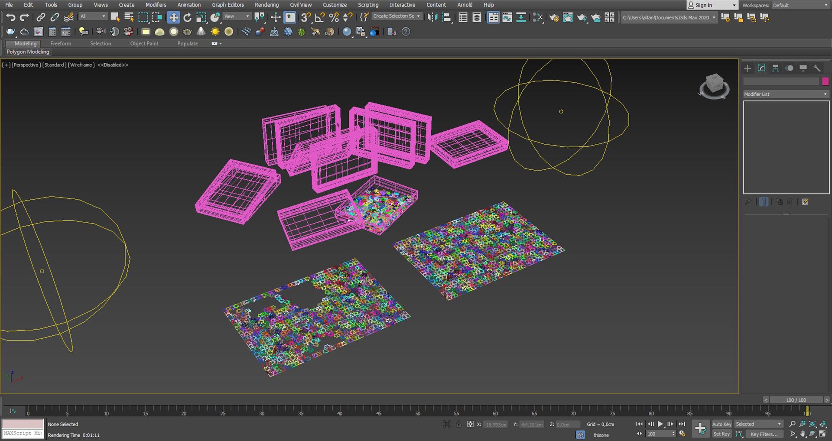Viewport: 832px width, 441px height.
Task: Open the Rendering menu
Action: pyautogui.click(x=266, y=5)
